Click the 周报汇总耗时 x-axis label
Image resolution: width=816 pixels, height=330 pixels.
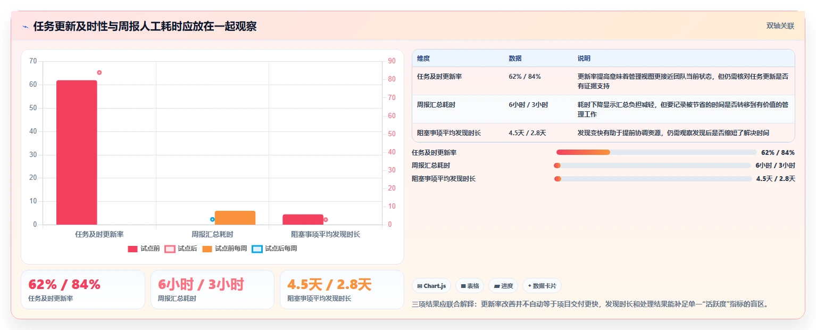click(x=212, y=234)
